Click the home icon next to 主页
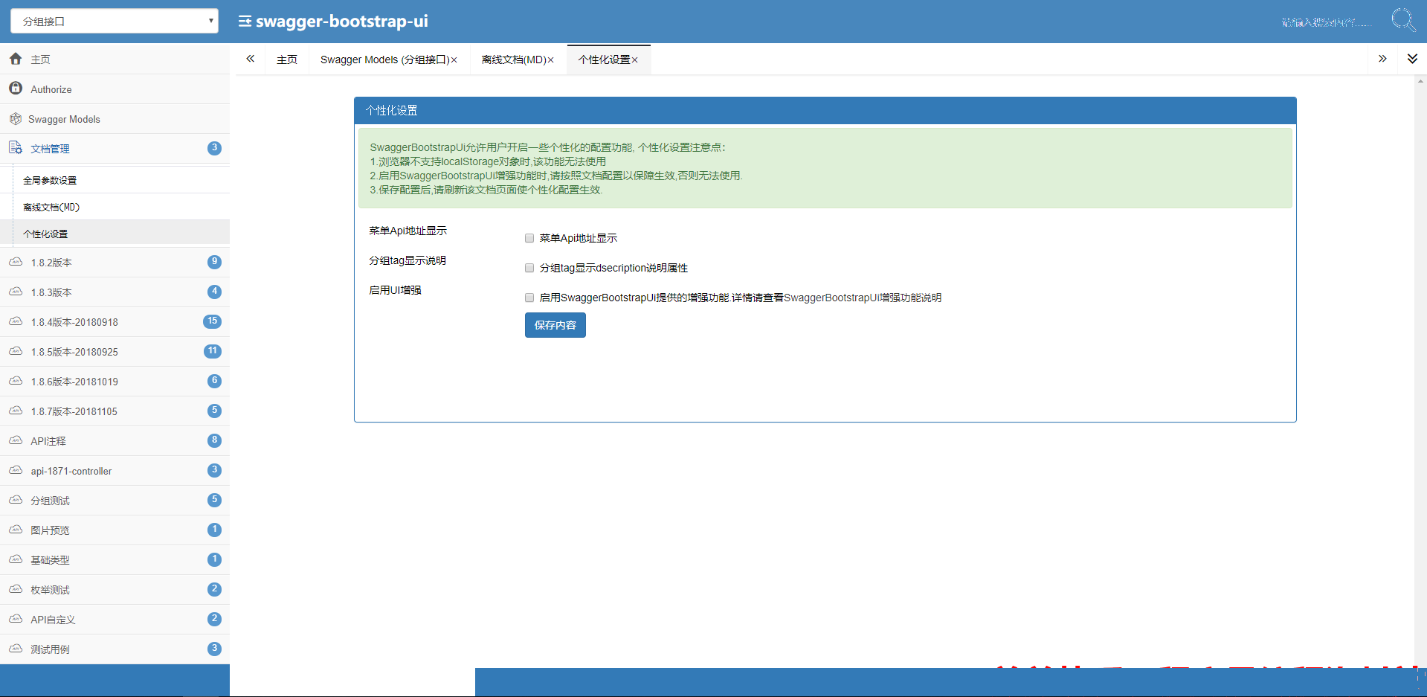 click(16, 58)
